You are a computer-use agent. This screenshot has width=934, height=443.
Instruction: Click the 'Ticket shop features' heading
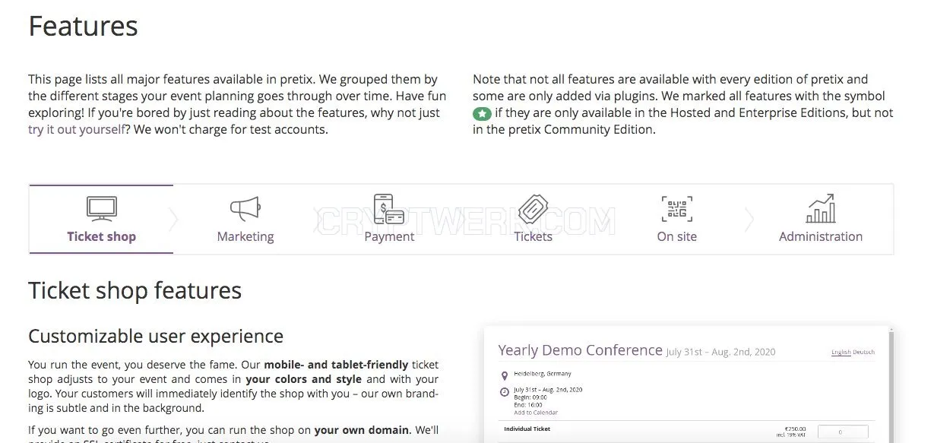135,290
